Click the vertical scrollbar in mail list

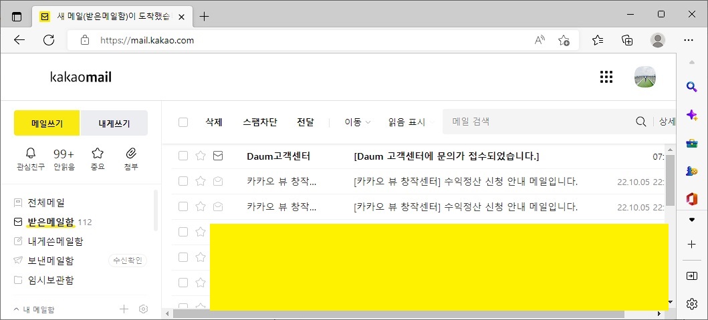click(670, 180)
